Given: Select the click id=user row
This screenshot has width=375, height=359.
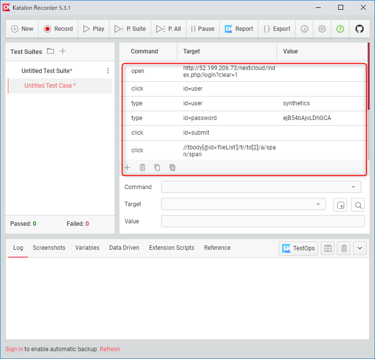Looking at the screenshot, I should pyautogui.click(x=244, y=89).
